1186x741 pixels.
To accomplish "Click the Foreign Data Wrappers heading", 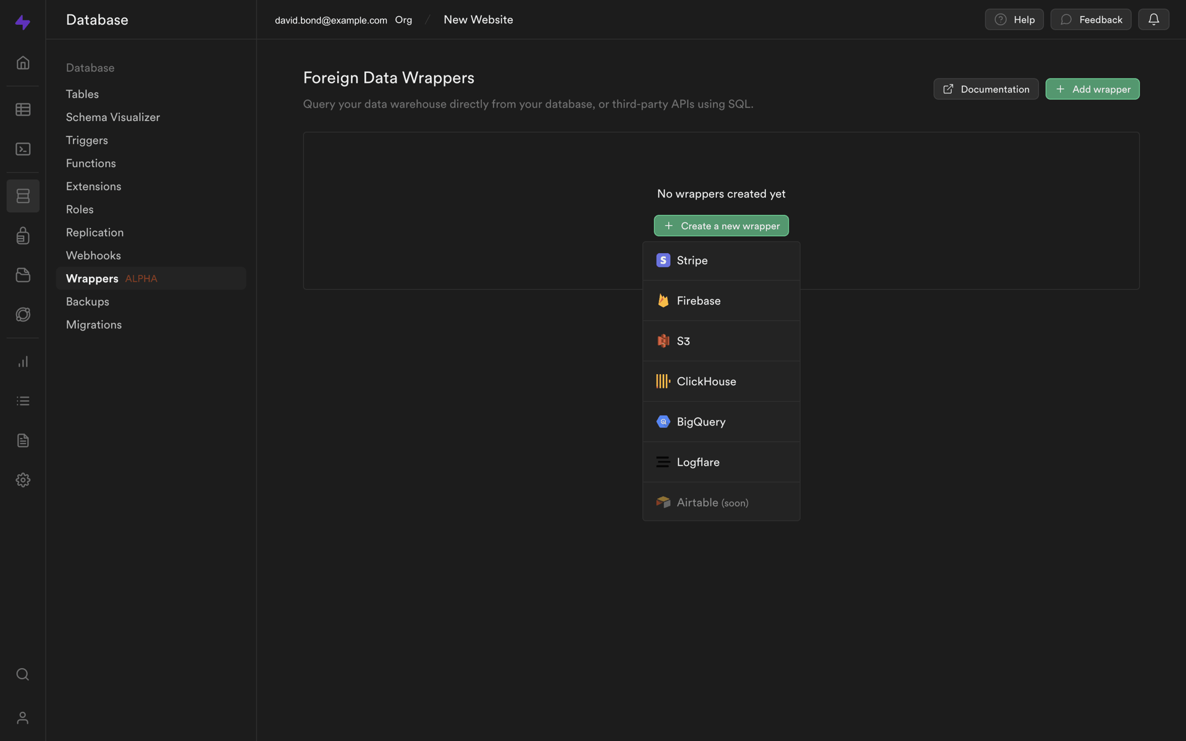I will (x=389, y=78).
